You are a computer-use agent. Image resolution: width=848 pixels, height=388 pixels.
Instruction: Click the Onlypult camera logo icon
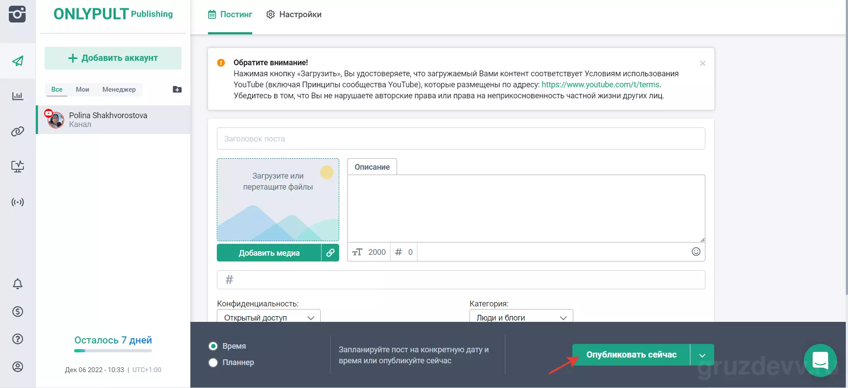17,14
